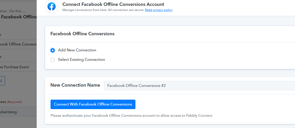Viewport: 295px width, 128px height.
Task: Click the New Connection Name label
Action: coord(75,85)
